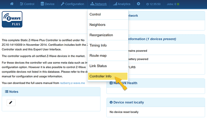The image size is (207, 121).
Task: Open Route map from the dropdown
Action: pyautogui.click(x=108, y=56)
